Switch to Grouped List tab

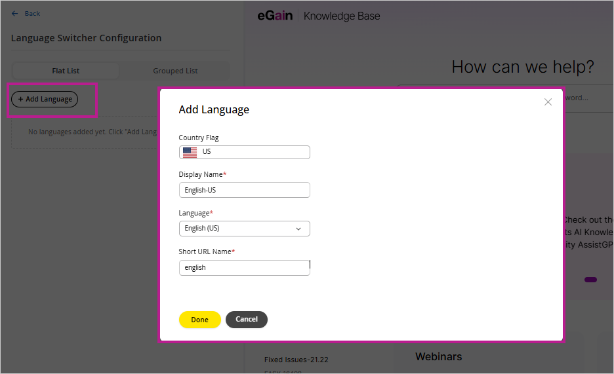175,71
